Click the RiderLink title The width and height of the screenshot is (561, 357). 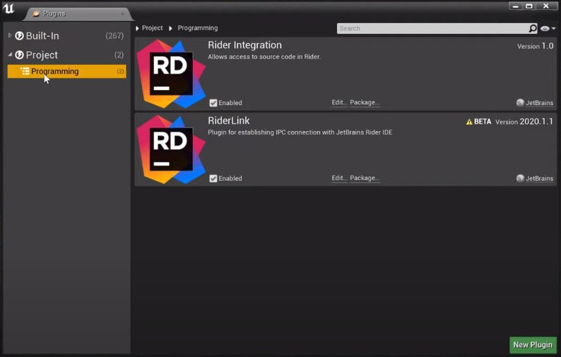(x=228, y=120)
